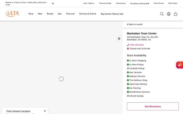Click the phone icon by store number

tap(128, 45)
